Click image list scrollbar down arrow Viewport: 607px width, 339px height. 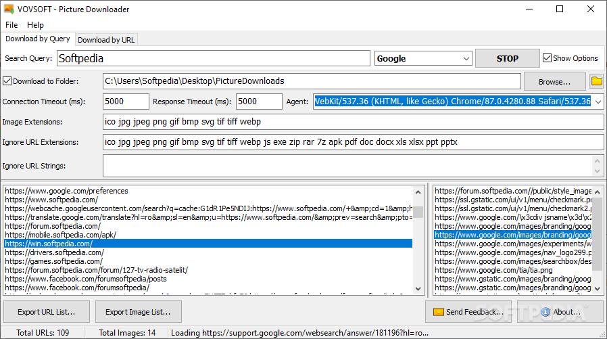[x=598, y=288]
